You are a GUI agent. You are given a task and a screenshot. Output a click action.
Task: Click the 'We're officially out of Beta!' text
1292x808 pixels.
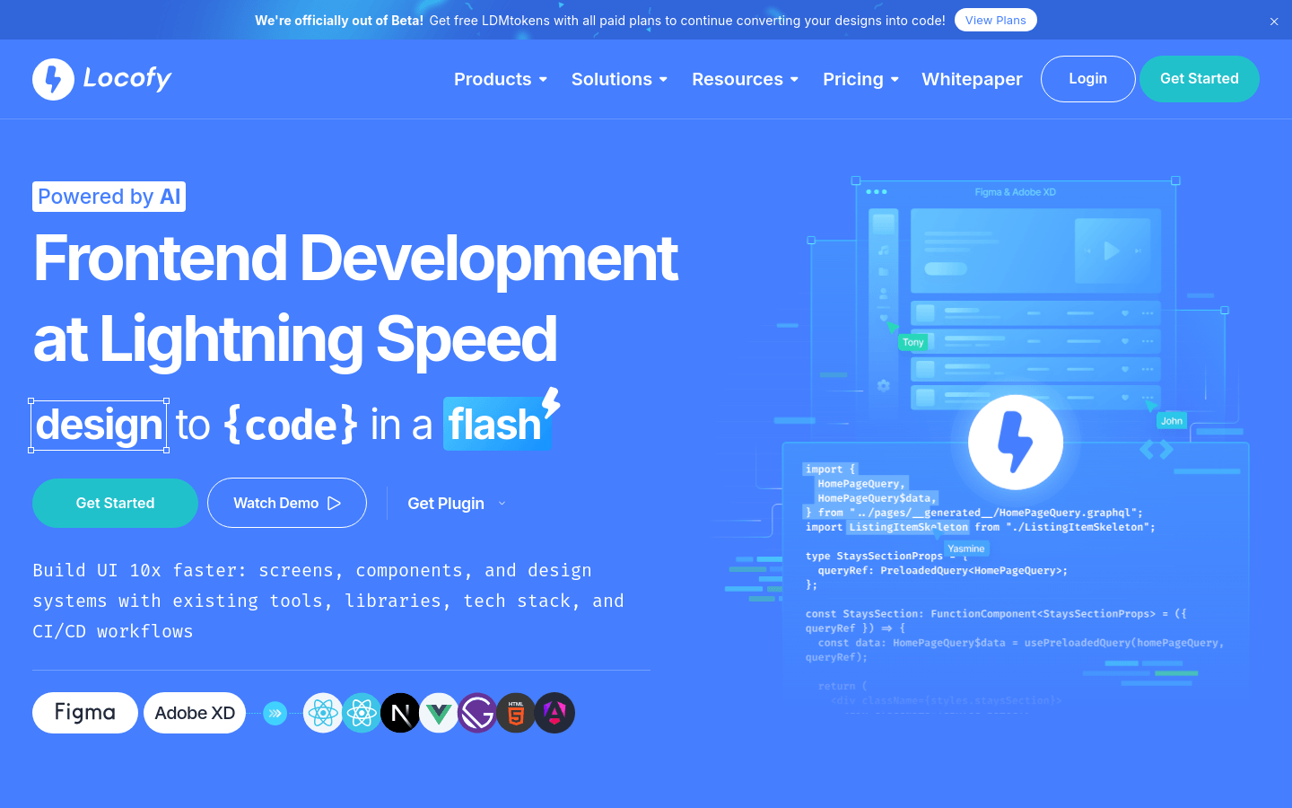pos(339,20)
